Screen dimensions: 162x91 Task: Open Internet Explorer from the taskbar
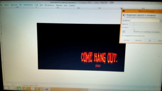pos(26,88)
